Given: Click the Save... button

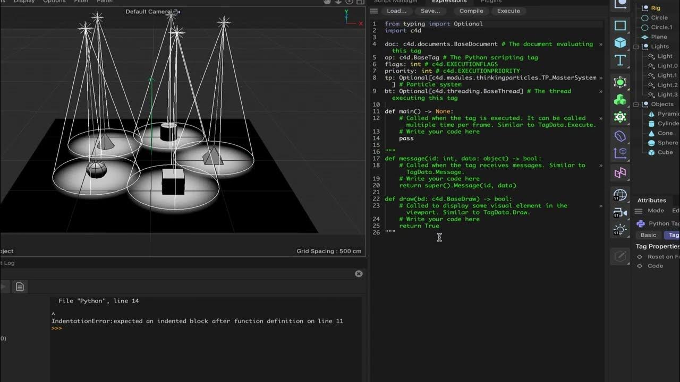Looking at the screenshot, I should (x=430, y=11).
